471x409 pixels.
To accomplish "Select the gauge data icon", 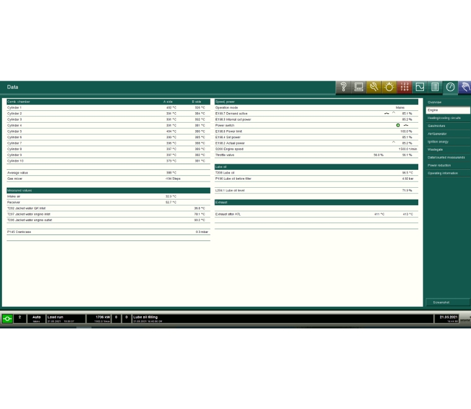I will coord(451,87).
